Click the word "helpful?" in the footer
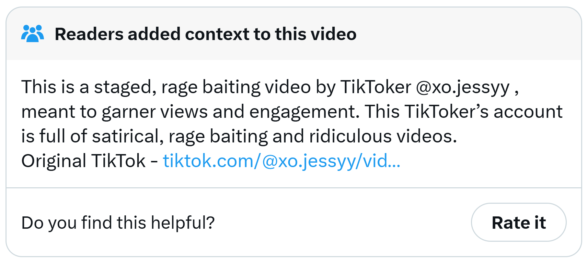587x264 pixels. [x=183, y=223]
